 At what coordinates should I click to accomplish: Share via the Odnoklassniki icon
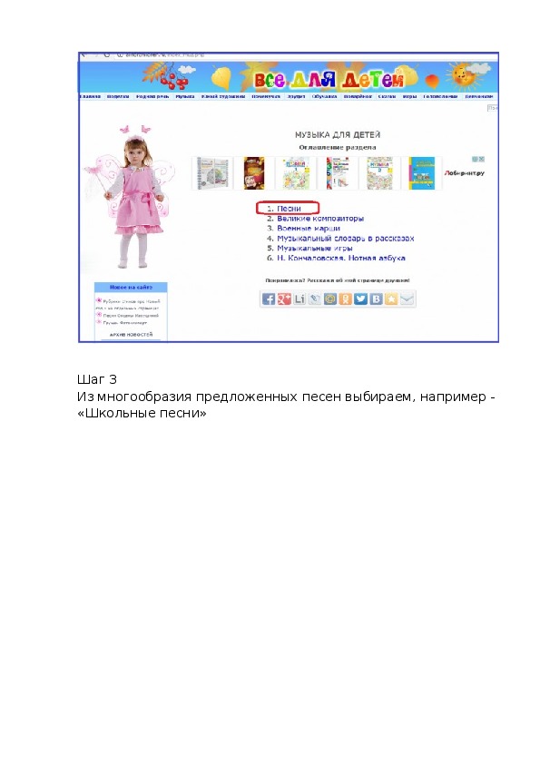tap(345, 299)
